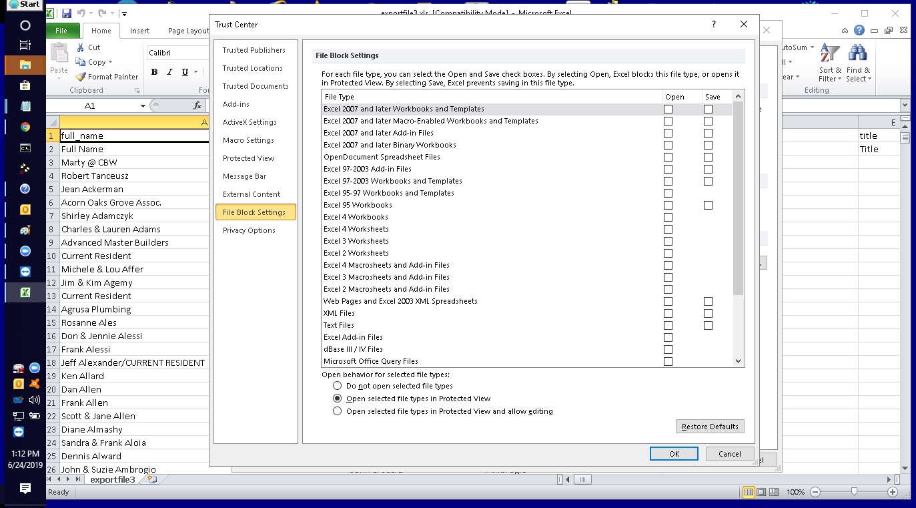The image size is (916, 508).
Task: Apply Italic formatting in Excel's ribbon
Action: 169,72
